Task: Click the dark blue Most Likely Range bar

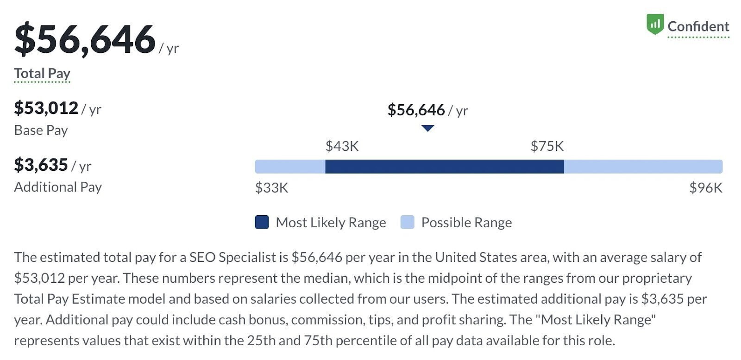Action: click(x=444, y=167)
